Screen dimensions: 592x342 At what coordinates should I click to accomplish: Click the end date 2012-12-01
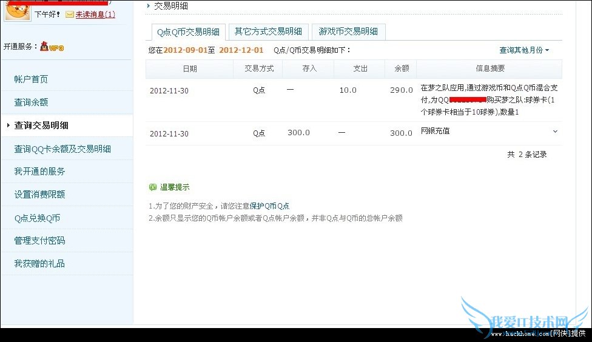click(x=241, y=50)
